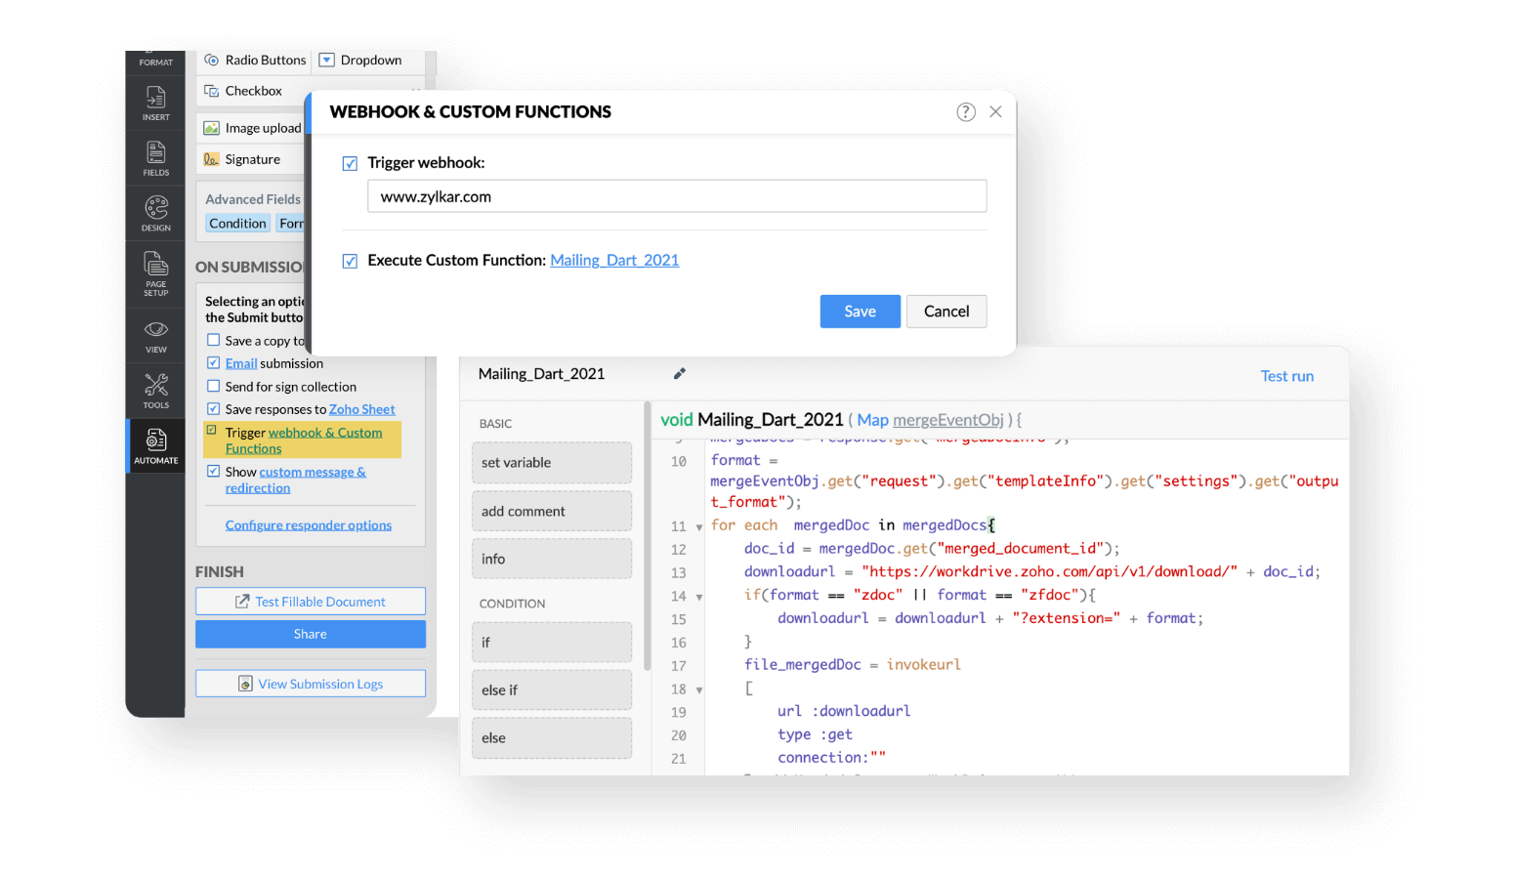Select the Design palette icon

coord(155,213)
